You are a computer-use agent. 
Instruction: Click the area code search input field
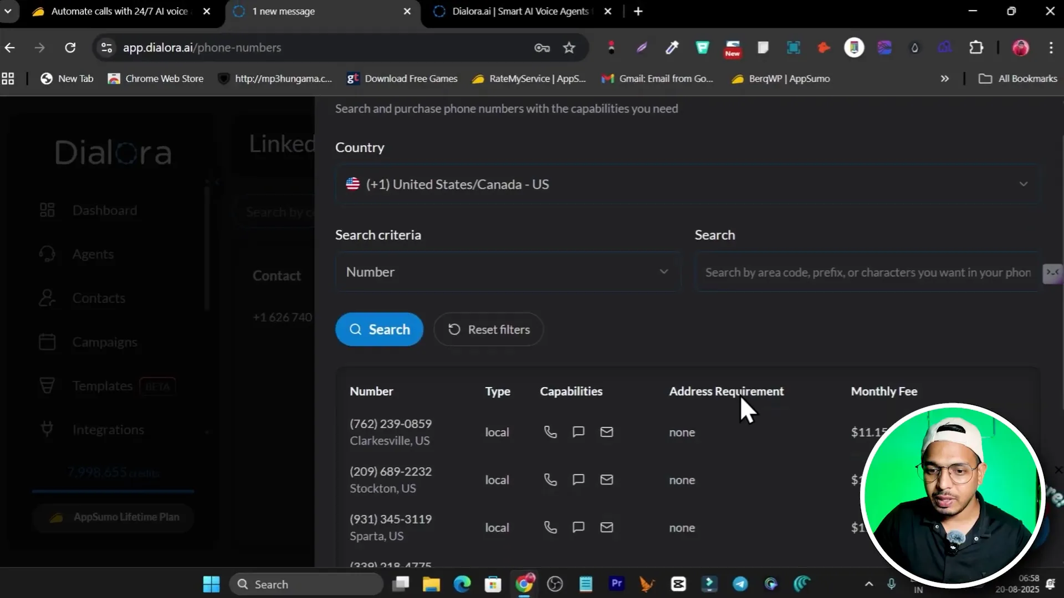pos(867,272)
